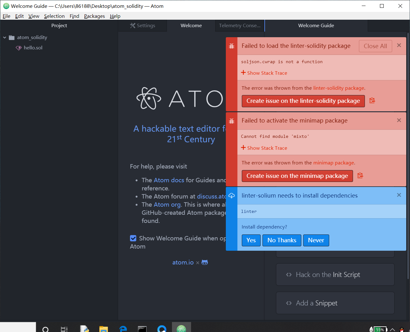
Task: Click the Windows search taskbar icon
Action: 45,329
